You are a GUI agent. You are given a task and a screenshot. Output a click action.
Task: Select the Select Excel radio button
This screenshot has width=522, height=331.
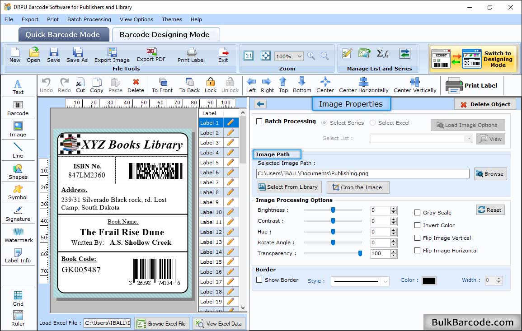(372, 123)
